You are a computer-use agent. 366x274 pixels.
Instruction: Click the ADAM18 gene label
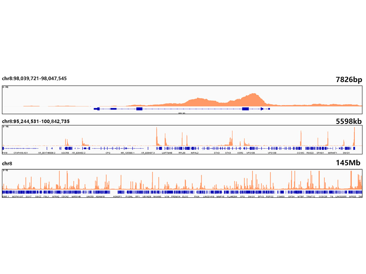coord(101,196)
